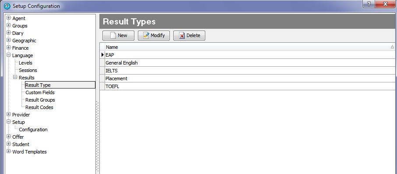Viewport: 397px width, 174px height.
Task: Select the IELTS row
Action: click(x=250, y=71)
